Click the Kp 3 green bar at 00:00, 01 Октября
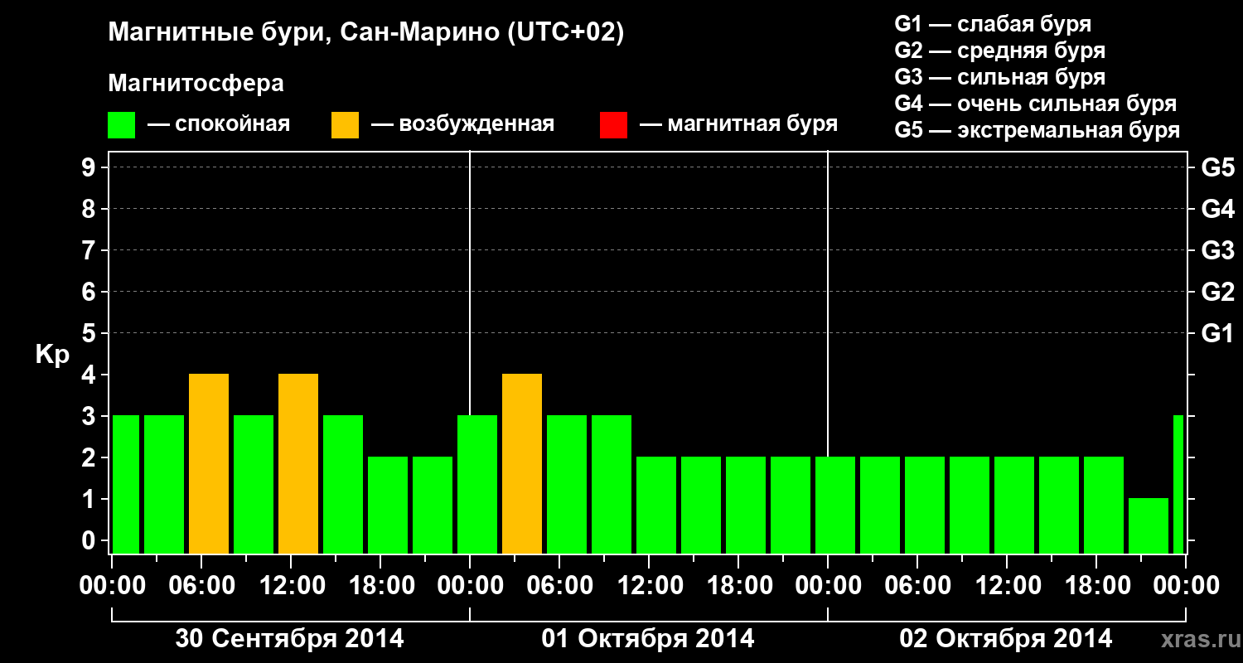Screen dimensions: 1243x663 tap(477, 485)
